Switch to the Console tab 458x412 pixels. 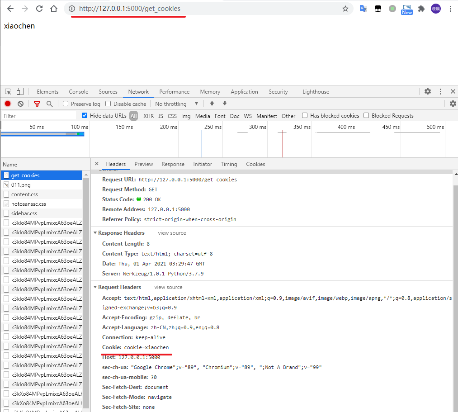[79, 92]
